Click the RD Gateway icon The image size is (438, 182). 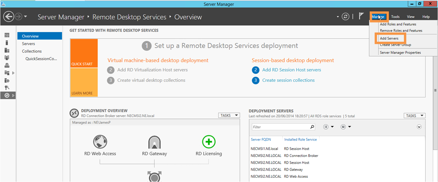pos(154,142)
